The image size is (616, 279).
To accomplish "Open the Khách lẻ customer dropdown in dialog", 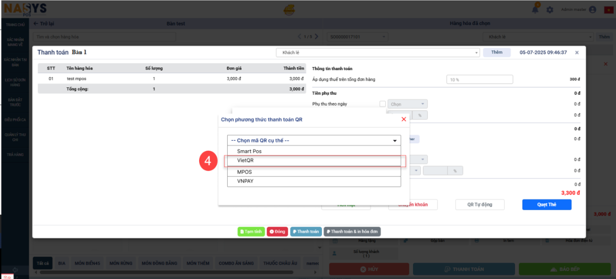I will (378, 52).
